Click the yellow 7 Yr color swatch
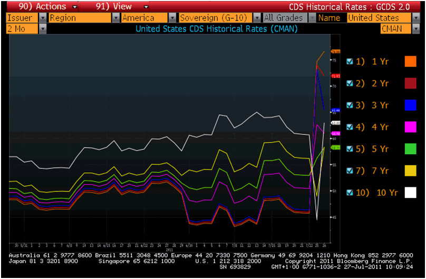Screen dimensions: 426x279 pyautogui.click(x=411, y=171)
